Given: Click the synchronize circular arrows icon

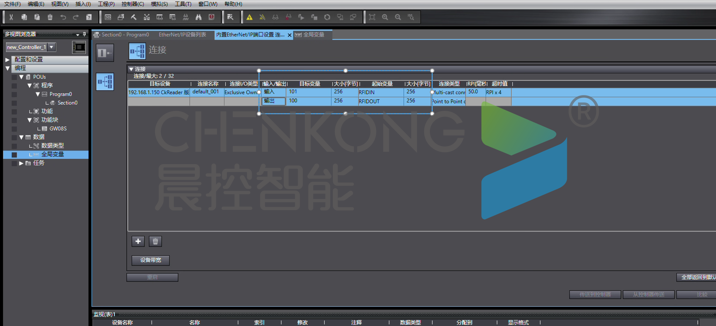Looking at the screenshot, I should [x=327, y=17].
